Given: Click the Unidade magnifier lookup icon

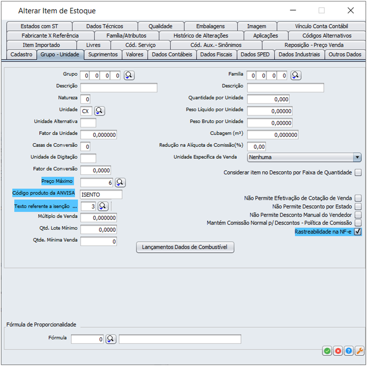Looking at the screenshot, I should (99, 111).
